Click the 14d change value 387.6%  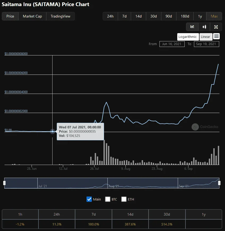(130, 224)
